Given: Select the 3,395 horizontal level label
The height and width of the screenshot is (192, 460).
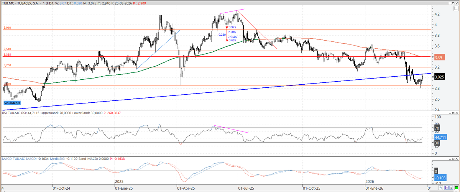Looking at the screenshot, I should coord(7,55).
